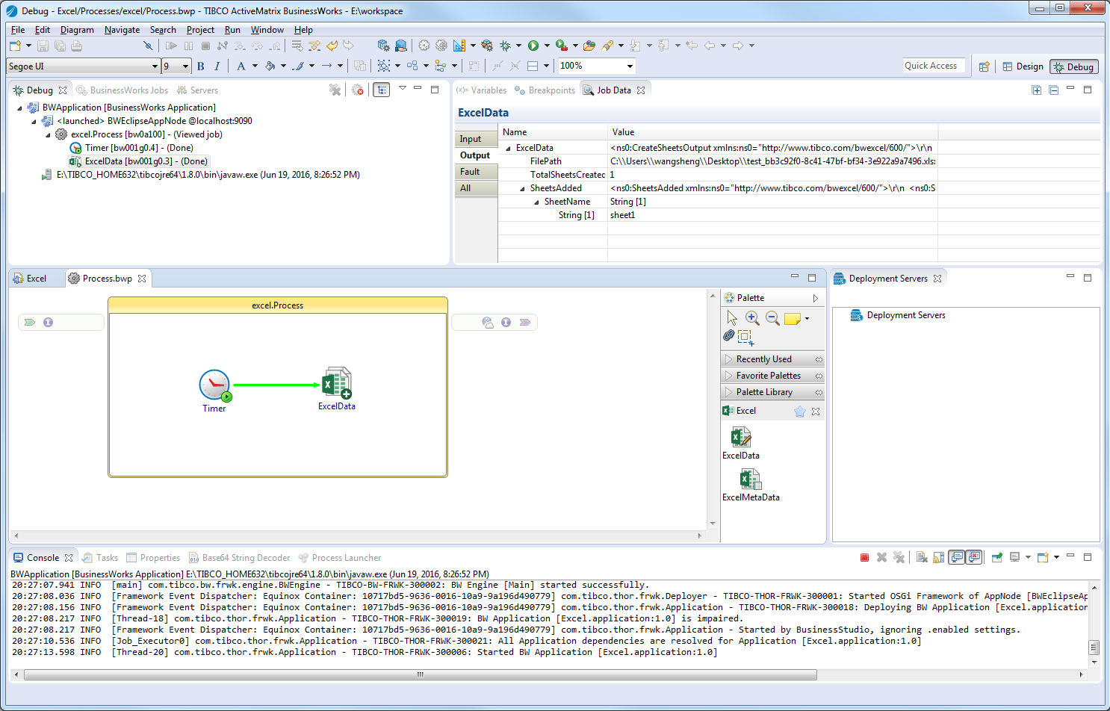Pick the ExcelData activity in the palette
The height and width of the screenshot is (711, 1110).
pos(741,443)
